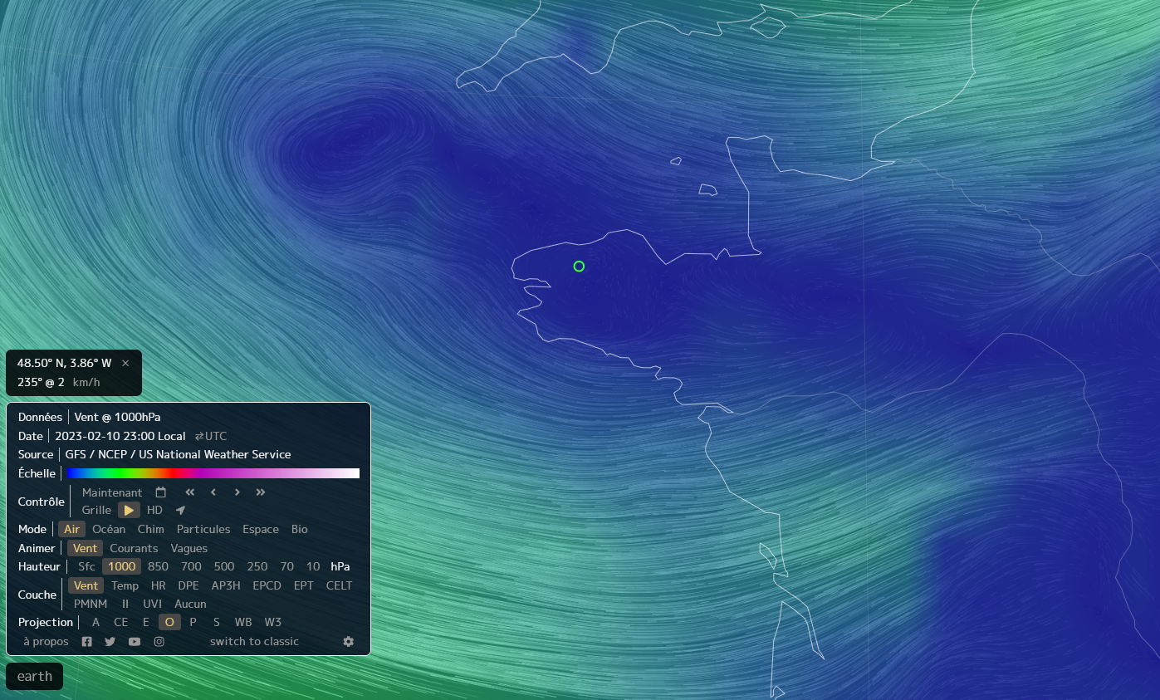Click the locate-me arrow icon
This screenshot has width=1160, height=700.
point(180,510)
